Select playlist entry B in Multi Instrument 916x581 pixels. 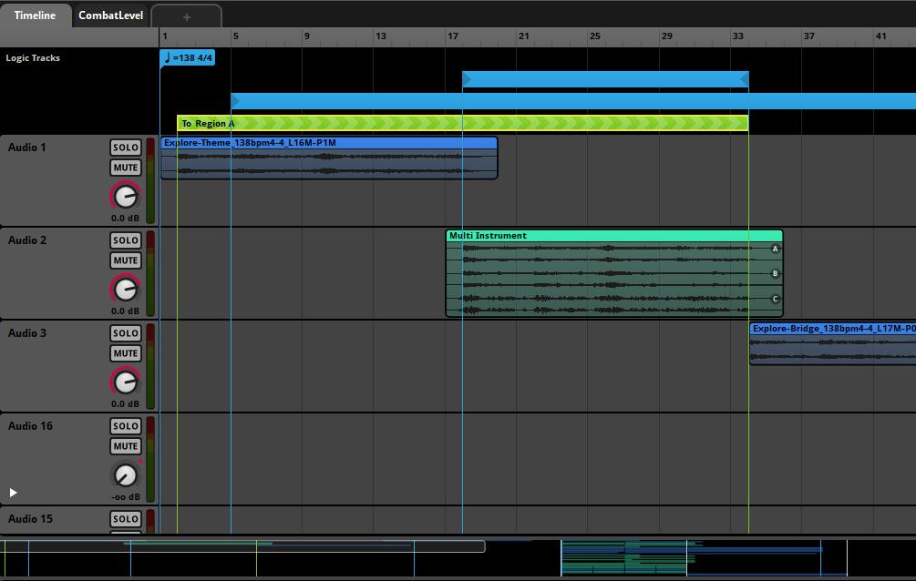[776, 273]
